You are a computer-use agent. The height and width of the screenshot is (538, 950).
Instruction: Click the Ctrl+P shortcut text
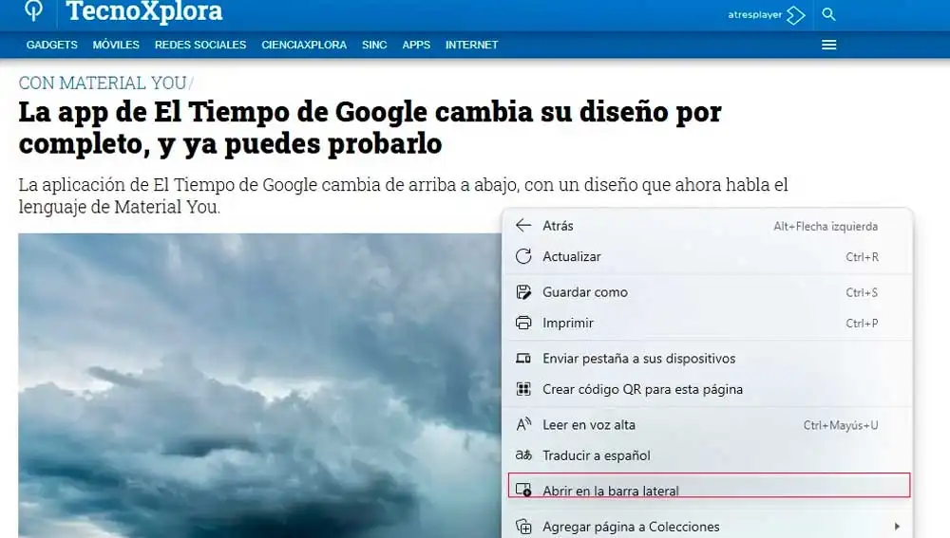863,324
